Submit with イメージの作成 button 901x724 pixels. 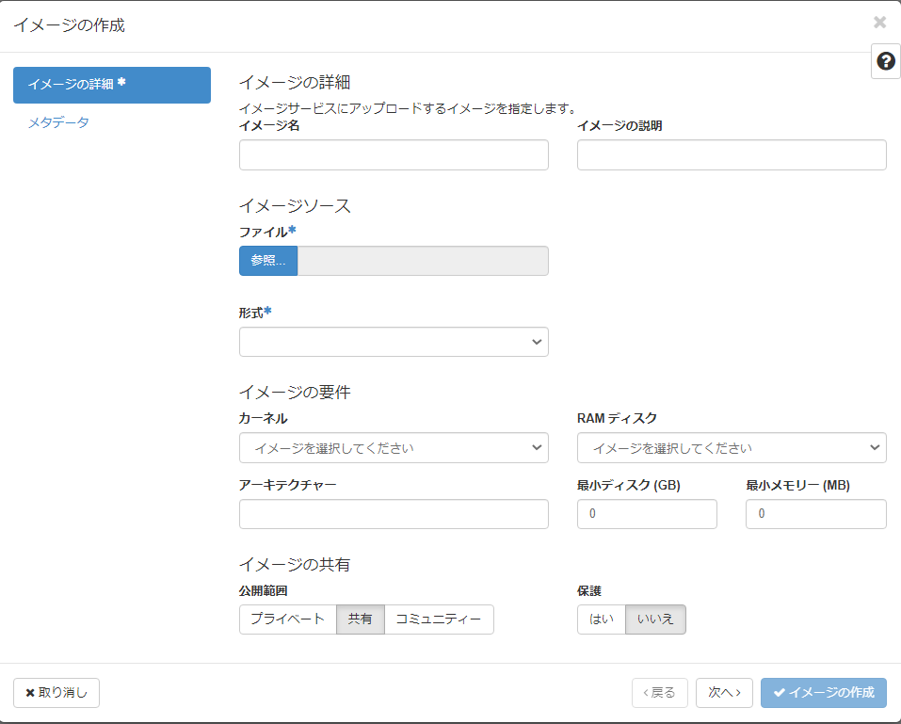pos(824,693)
